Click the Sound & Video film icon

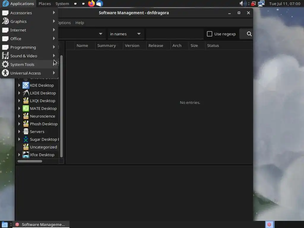5,56
